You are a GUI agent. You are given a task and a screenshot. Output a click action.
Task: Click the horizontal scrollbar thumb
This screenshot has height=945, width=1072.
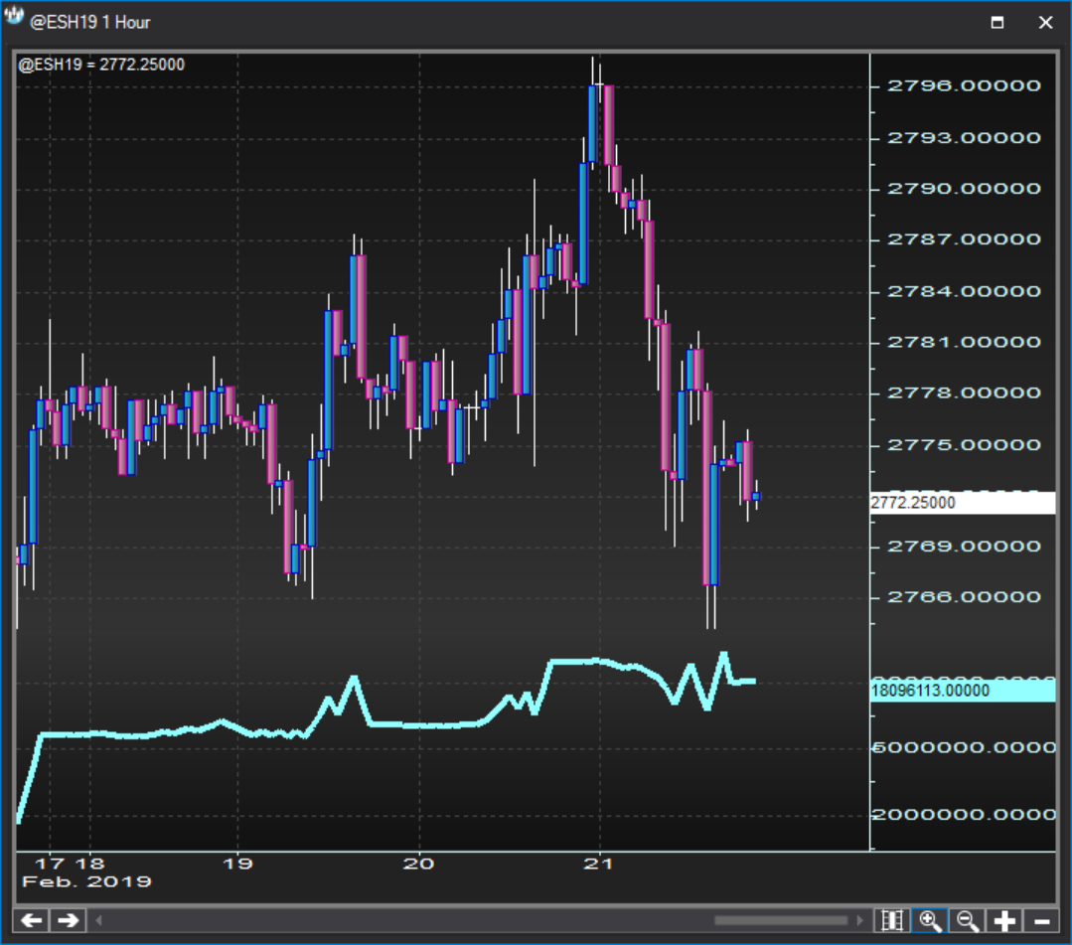point(782,920)
